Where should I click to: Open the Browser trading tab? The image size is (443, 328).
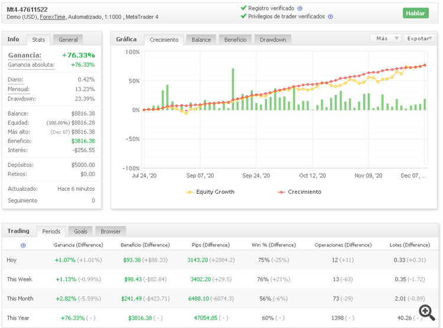pos(110,232)
